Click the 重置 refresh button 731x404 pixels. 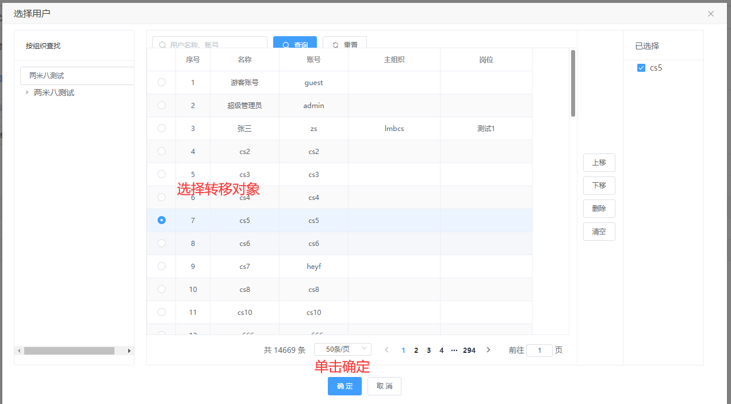click(x=345, y=44)
